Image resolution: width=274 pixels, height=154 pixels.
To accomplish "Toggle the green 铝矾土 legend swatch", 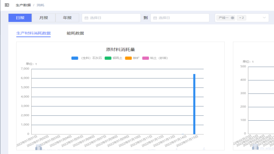I will [x=108, y=58].
